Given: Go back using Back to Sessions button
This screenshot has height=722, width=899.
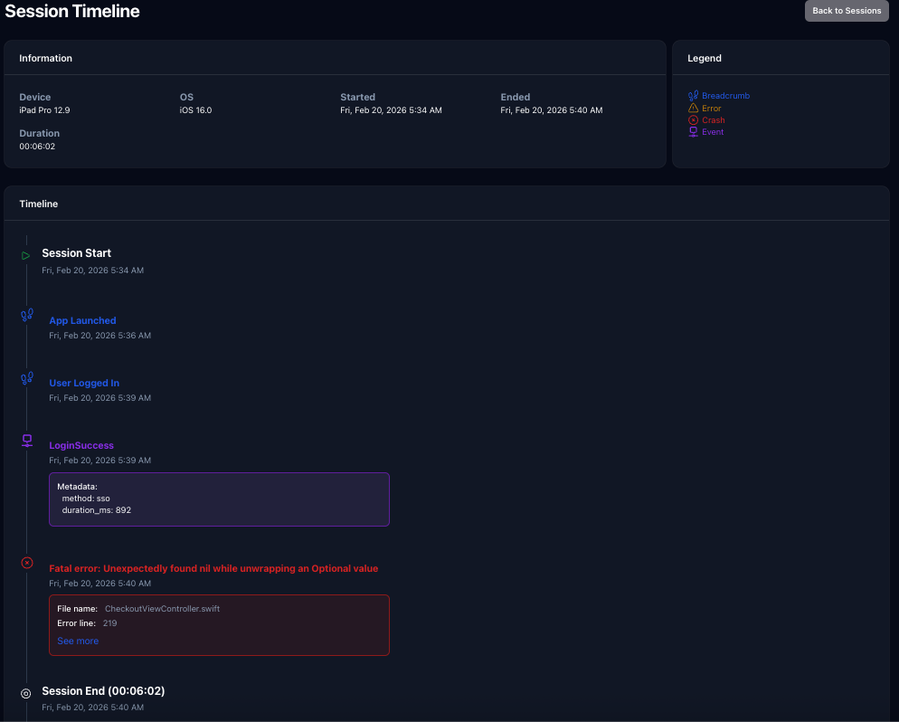Looking at the screenshot, I should click(847, 11).
